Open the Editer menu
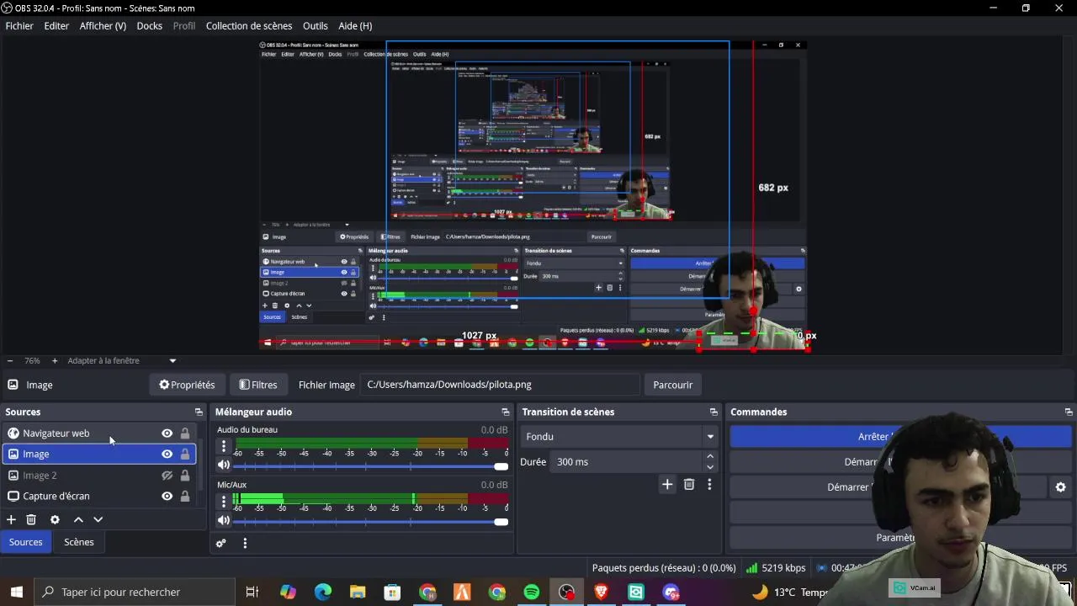1077x606 pixels. [56, 26]
